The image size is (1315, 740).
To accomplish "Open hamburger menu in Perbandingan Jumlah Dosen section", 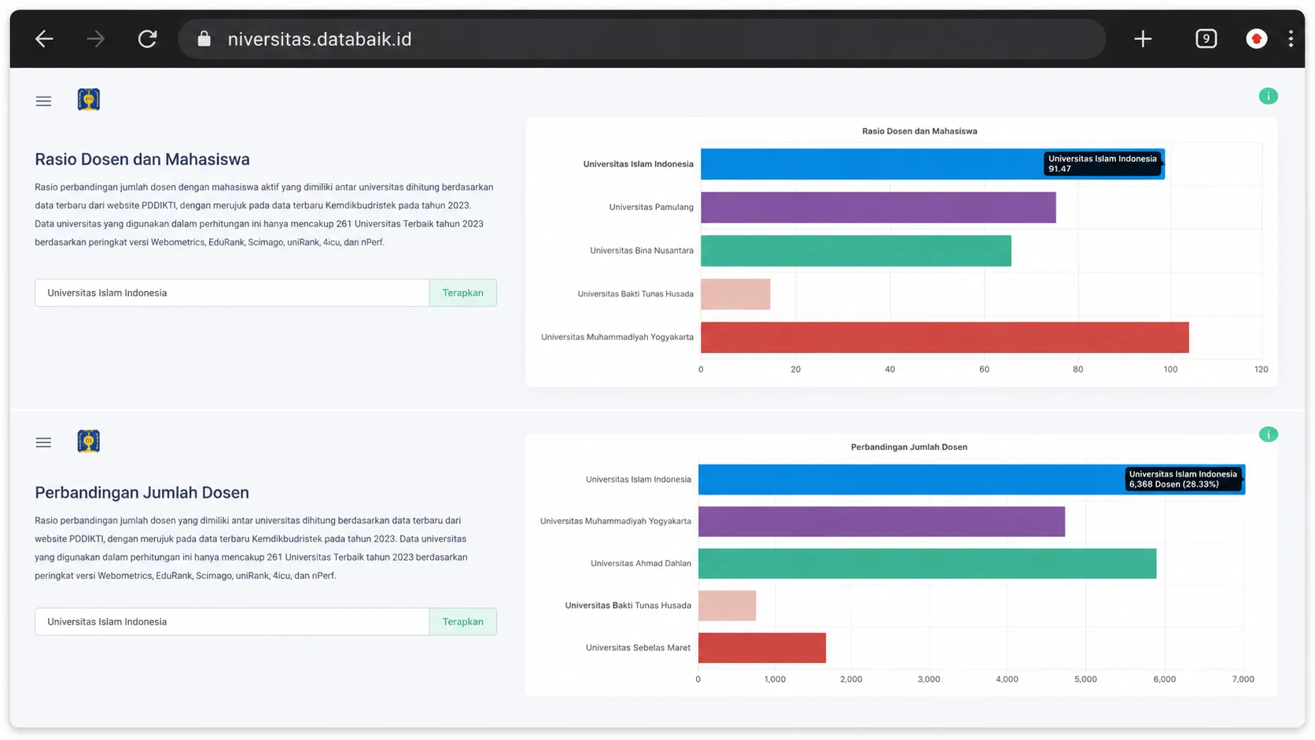I will tap(43, 442).
